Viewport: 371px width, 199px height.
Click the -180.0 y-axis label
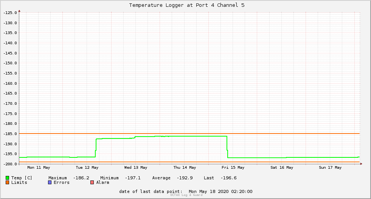(10, 124)
